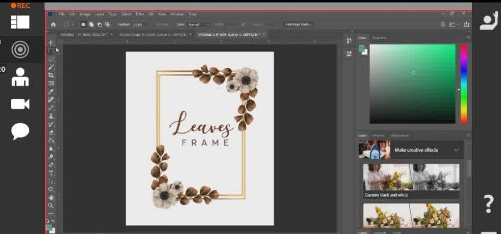Open the Photoshop search icon

coord(443,24)
